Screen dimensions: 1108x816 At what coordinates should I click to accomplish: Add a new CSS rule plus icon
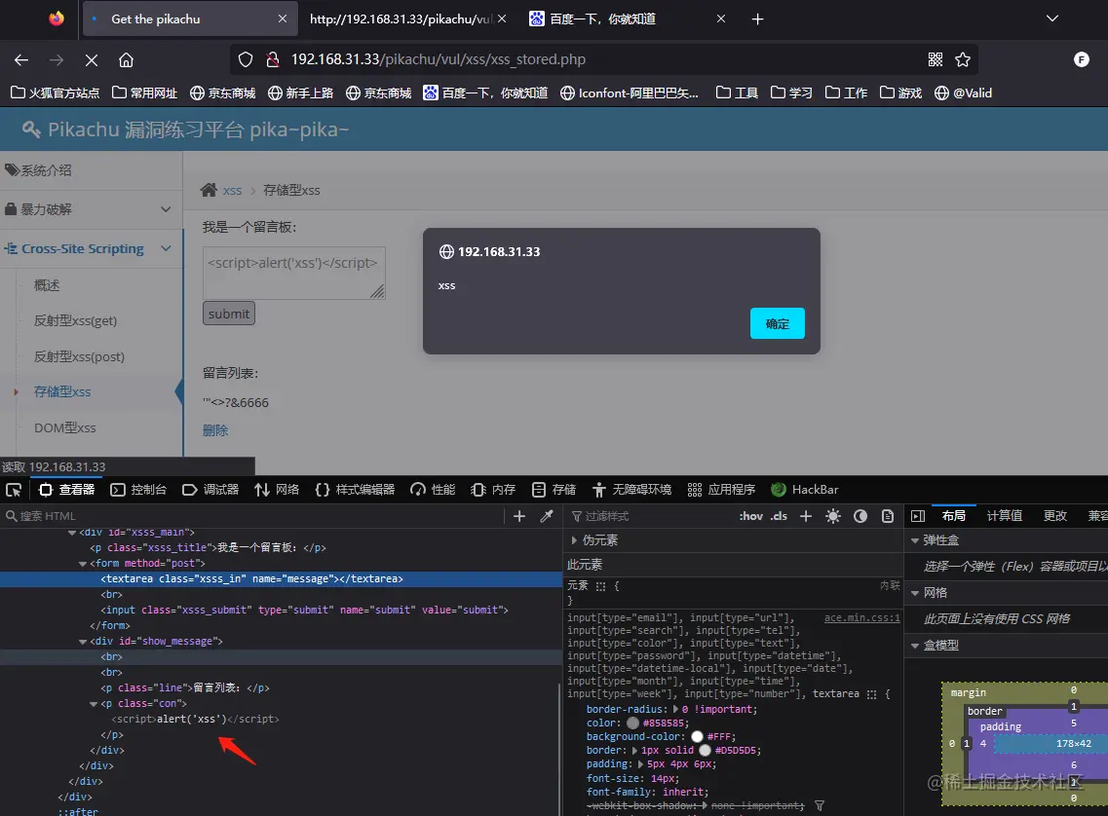(806, 516)
